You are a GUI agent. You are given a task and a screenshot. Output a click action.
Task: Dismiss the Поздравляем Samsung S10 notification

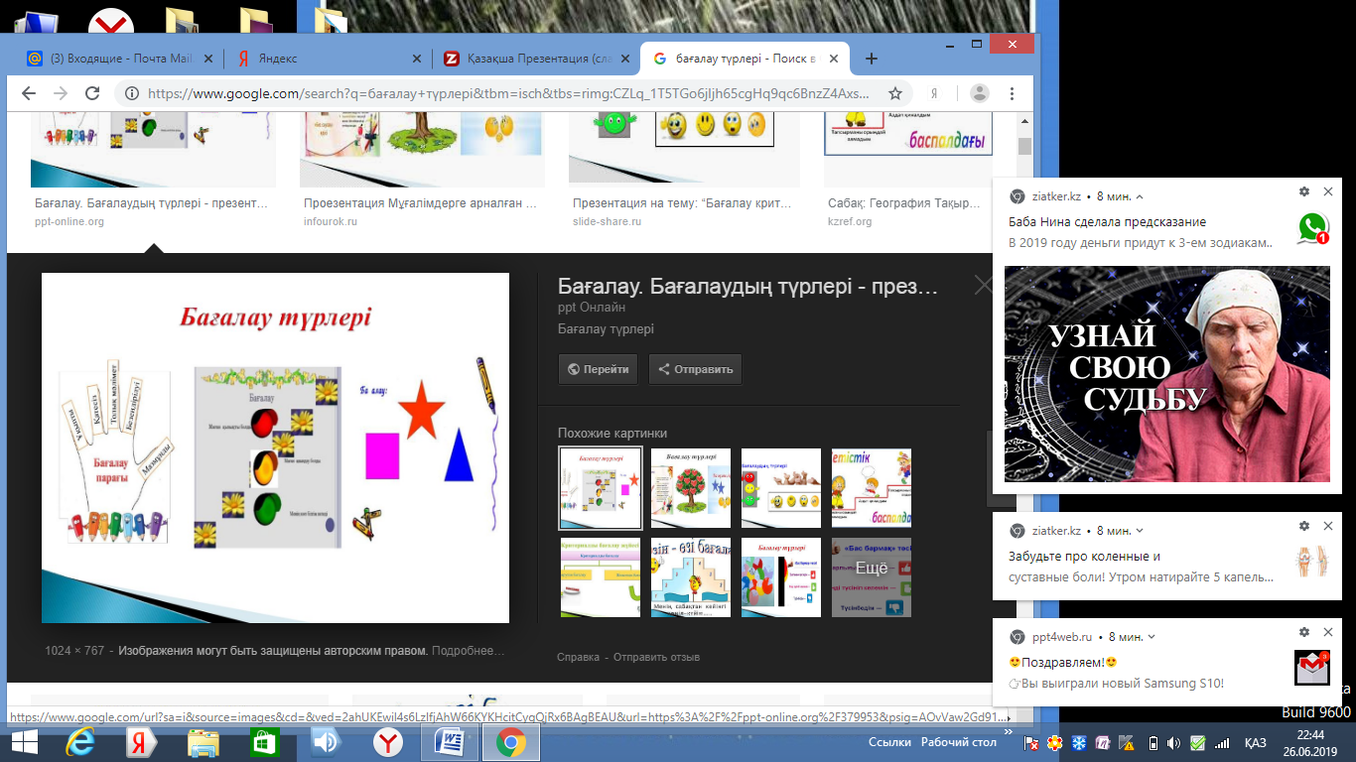[1326, 632]
